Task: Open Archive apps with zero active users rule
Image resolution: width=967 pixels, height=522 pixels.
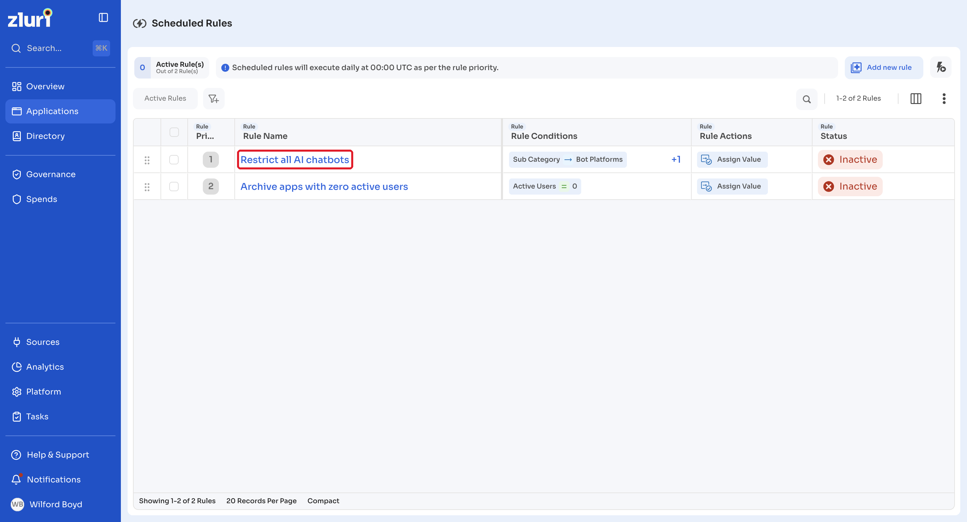Action: (x=324, y=187)
